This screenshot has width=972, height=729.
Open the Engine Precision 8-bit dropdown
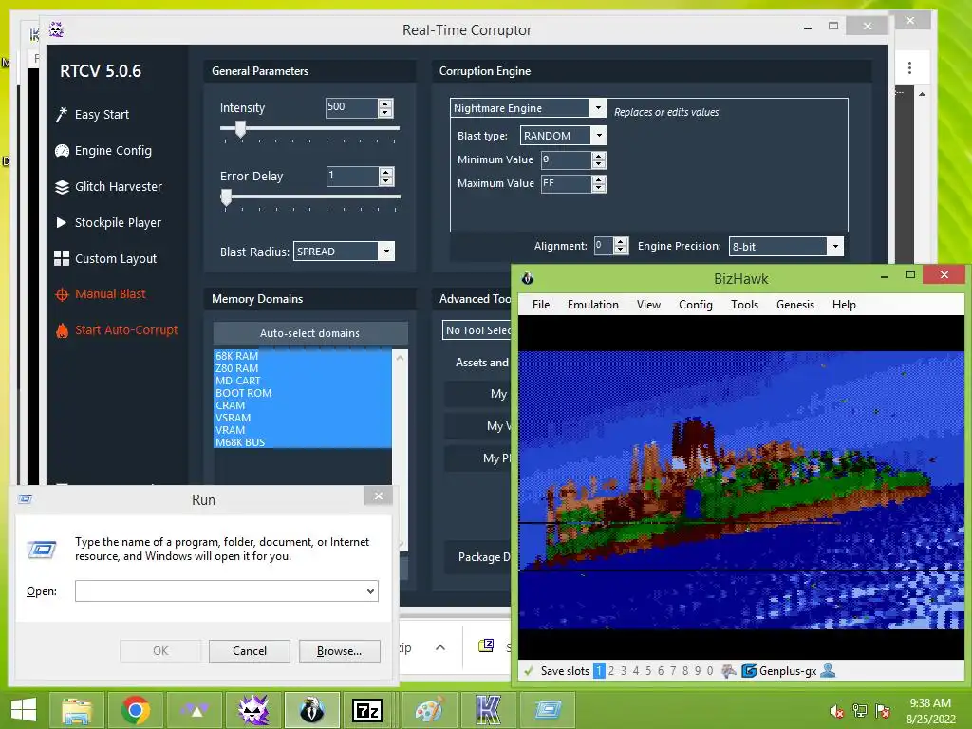[x=835, y=246]
